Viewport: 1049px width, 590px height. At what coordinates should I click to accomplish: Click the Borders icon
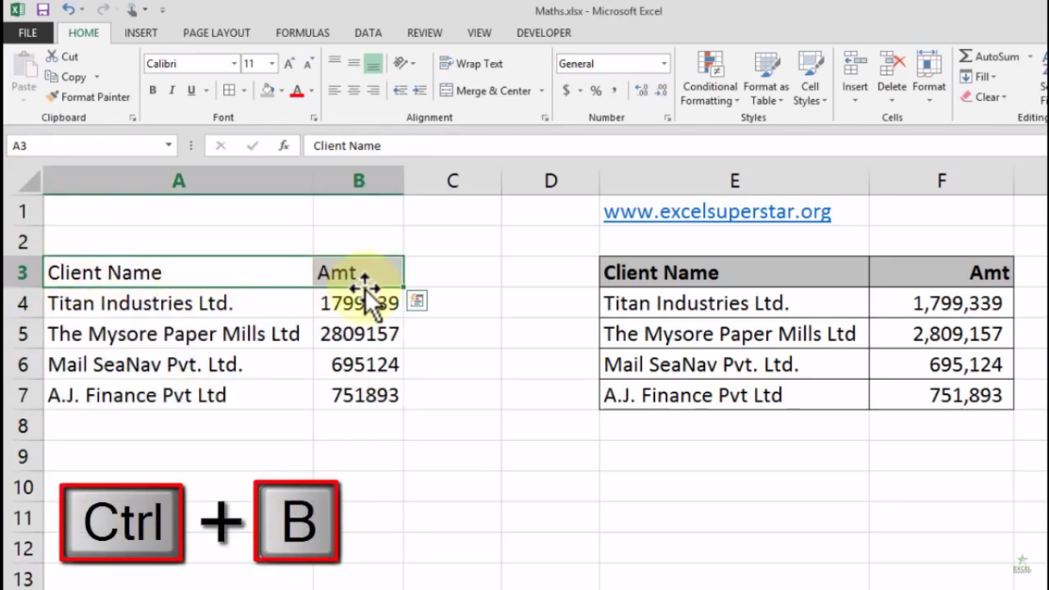pyautogui.click(x=229, y=90)
